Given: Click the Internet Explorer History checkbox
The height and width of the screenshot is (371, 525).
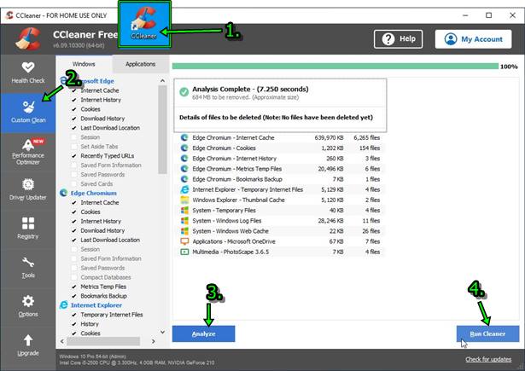Looking at the screenshot, I should click(74, 324).
